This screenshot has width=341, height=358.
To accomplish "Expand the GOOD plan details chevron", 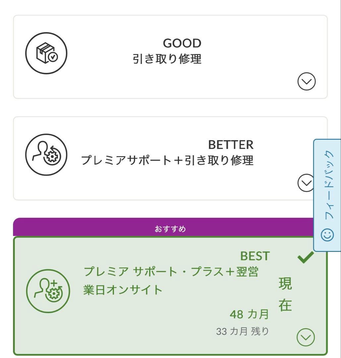I will click(306, 82).
